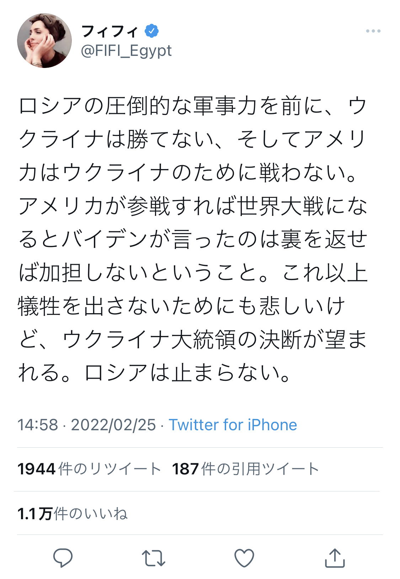Viewport: 400px width, 579px height.
Task: Like the tweet with the heart icon
Action: (x=244, y=558)
